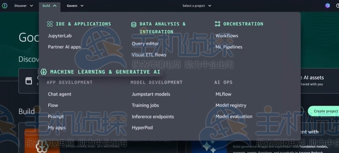Select Query editor menu item

(145, 44)
